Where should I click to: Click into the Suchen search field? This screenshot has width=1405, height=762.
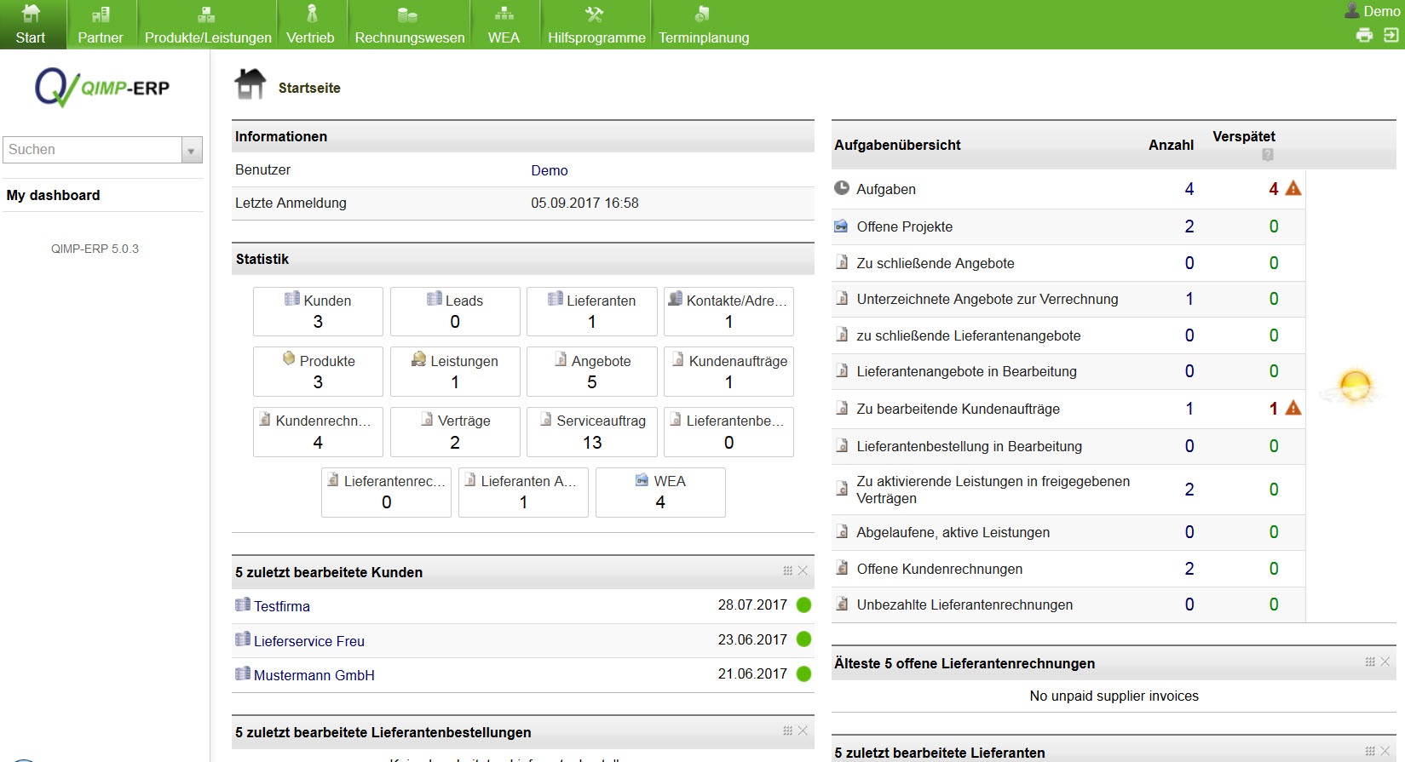92,150
